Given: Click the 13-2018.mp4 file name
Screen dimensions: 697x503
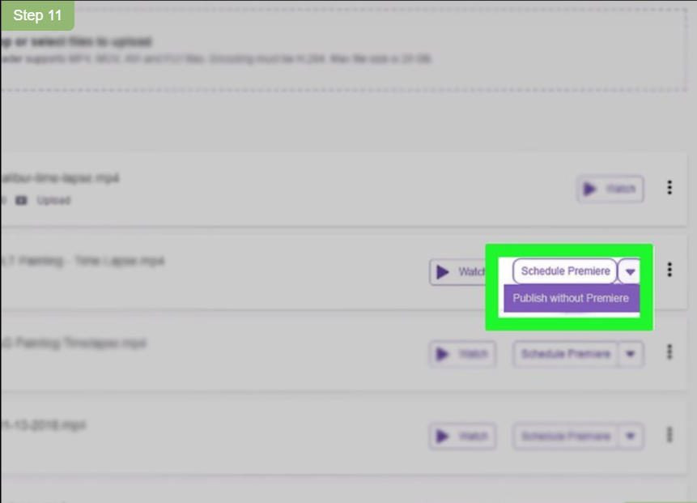Looking at the screenshot, I should 43,425.
